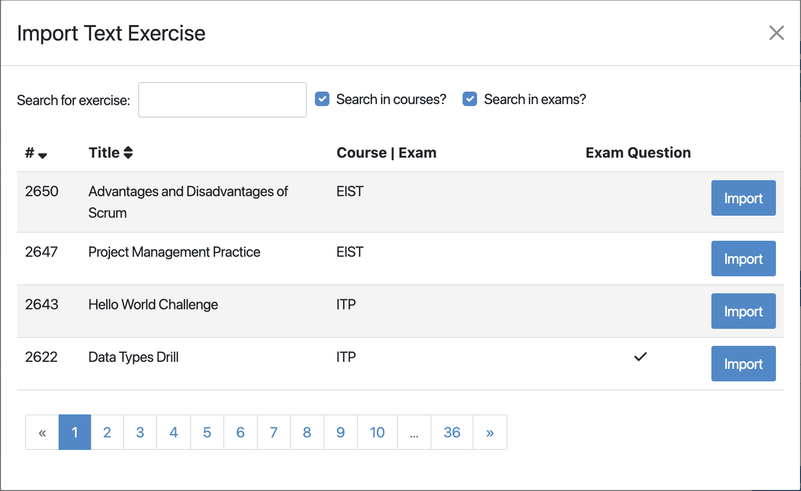
Task: Open page 10 of exercises
Action: (x=376, y=432)
